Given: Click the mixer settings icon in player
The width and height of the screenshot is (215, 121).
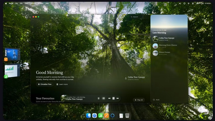Looking at the screenshot, I should click(99, 98).
